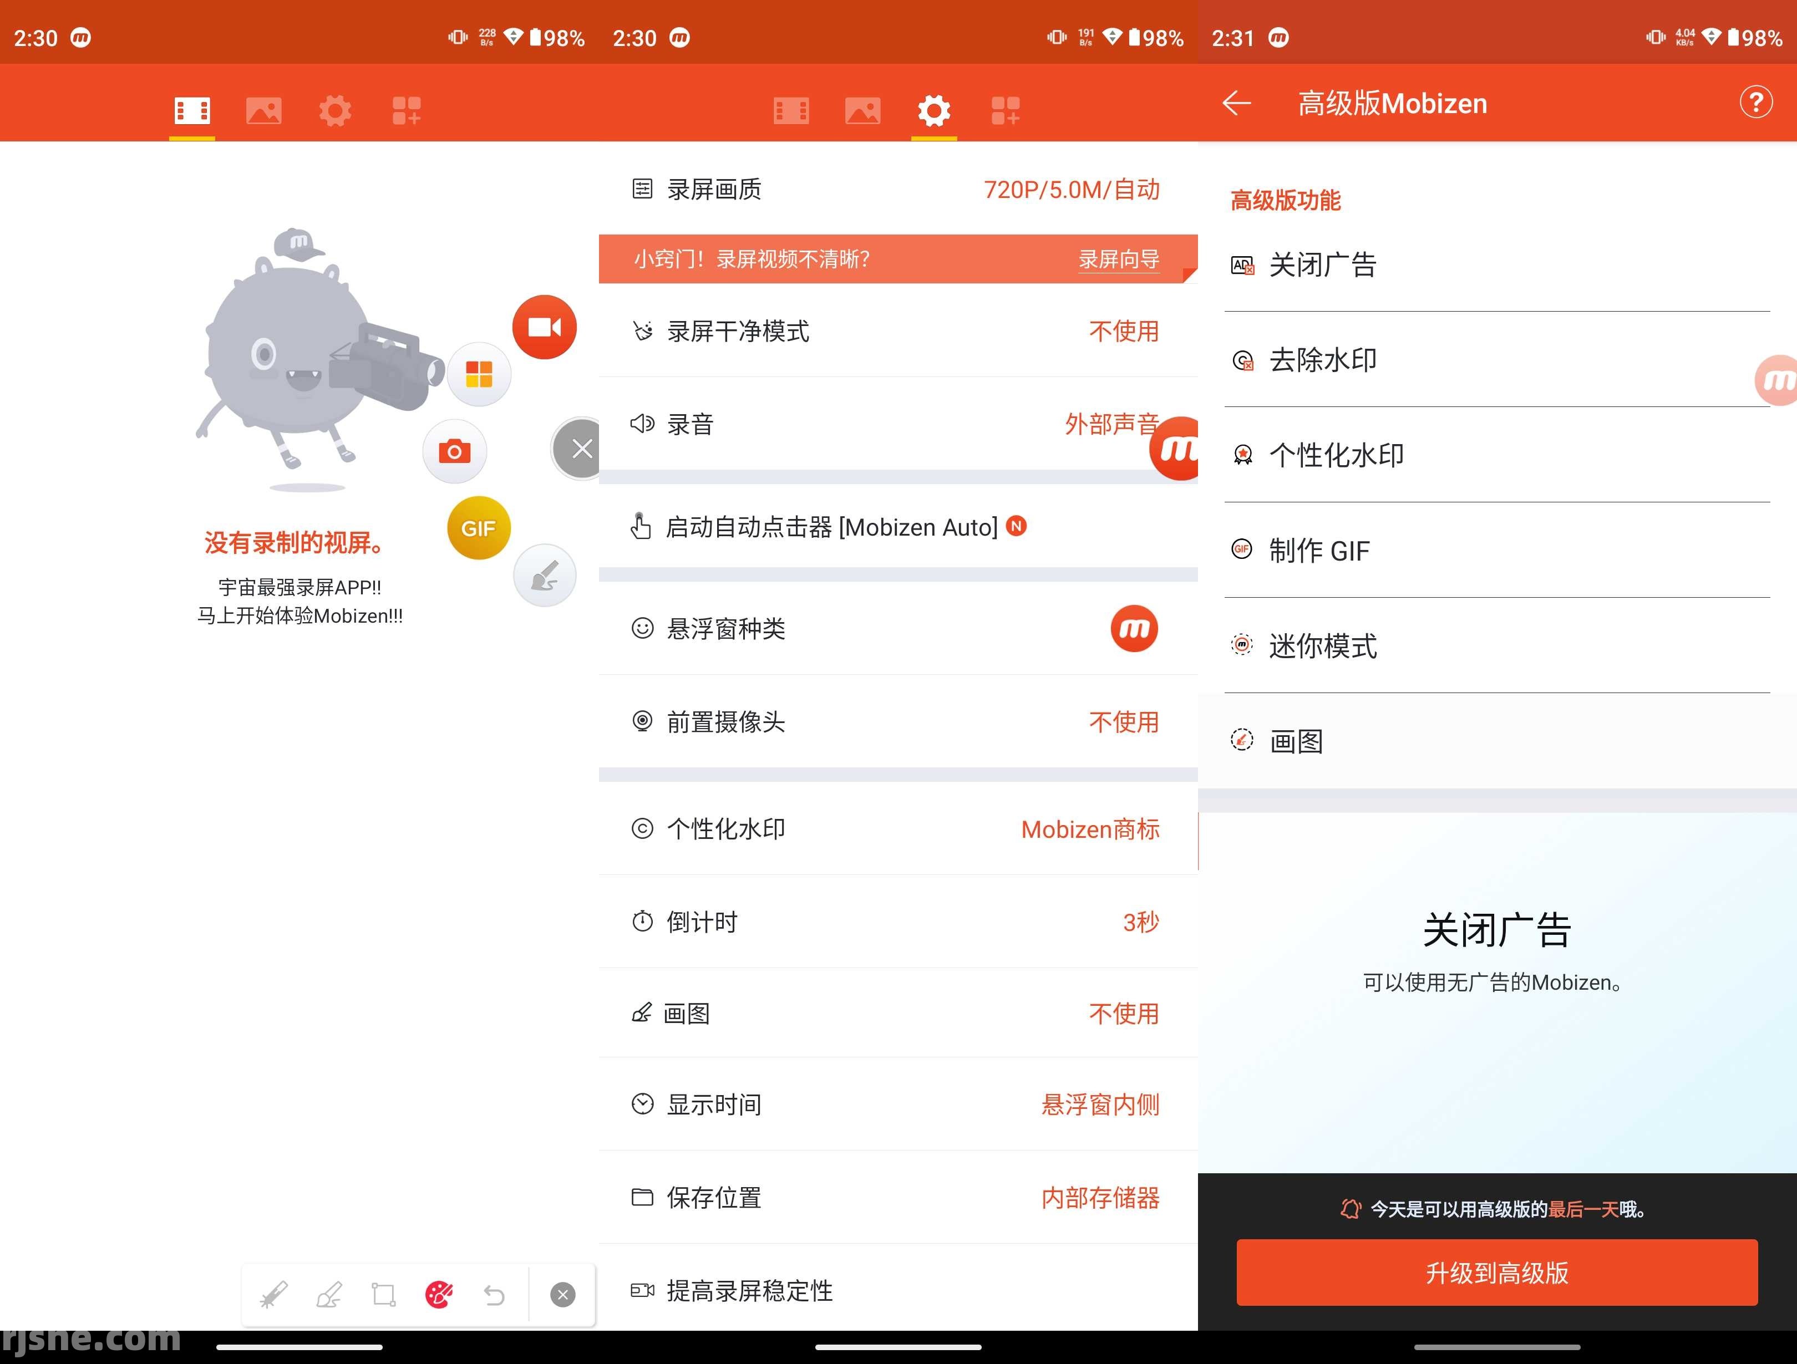Tap the camera screenshot floating button
1797x1364 pixels.
coord(454,451)
